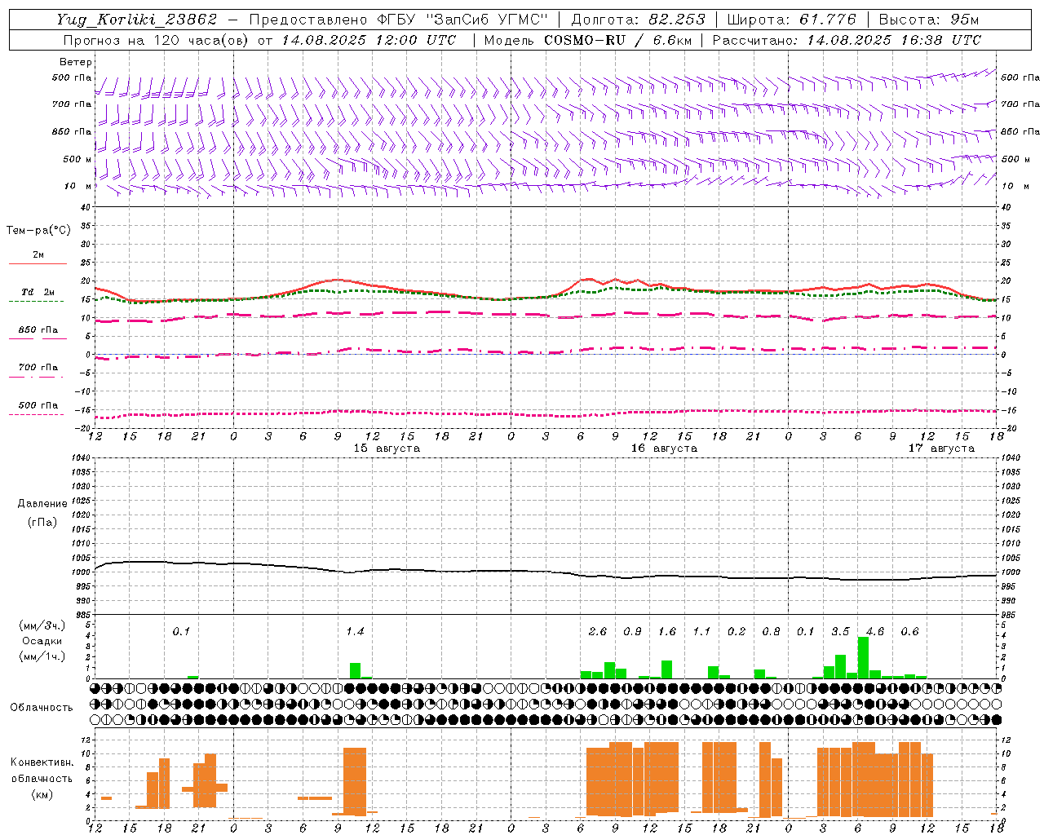
Task: Click the 0.6 precipitation value
Action: pos(909,632)
